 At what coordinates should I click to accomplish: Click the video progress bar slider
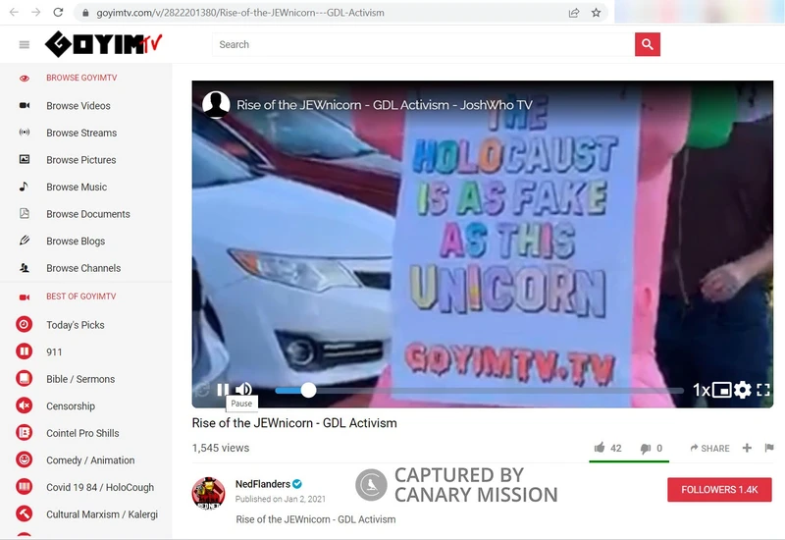tap(308, 390)
